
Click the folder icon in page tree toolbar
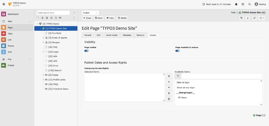coord(60,18)
